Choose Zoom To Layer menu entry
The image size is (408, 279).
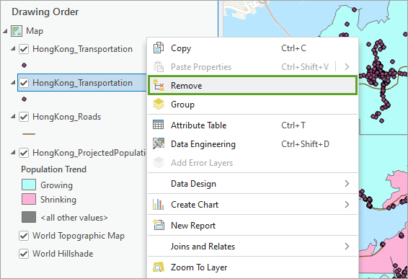click(253, 267)
